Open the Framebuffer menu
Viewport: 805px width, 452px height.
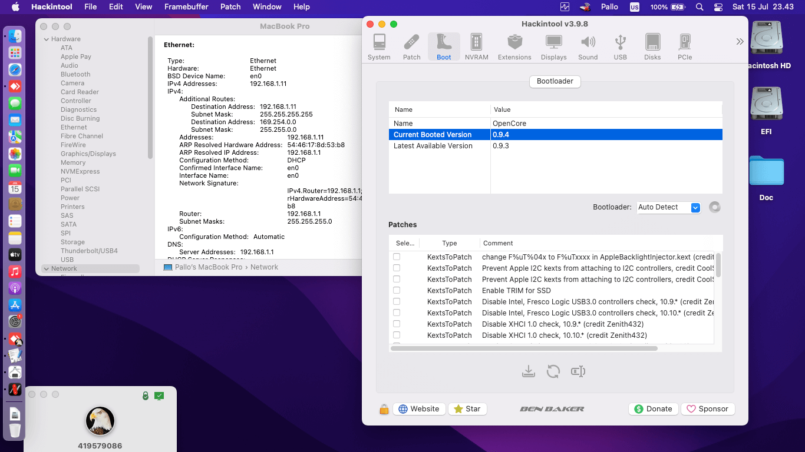click(186, 7)
